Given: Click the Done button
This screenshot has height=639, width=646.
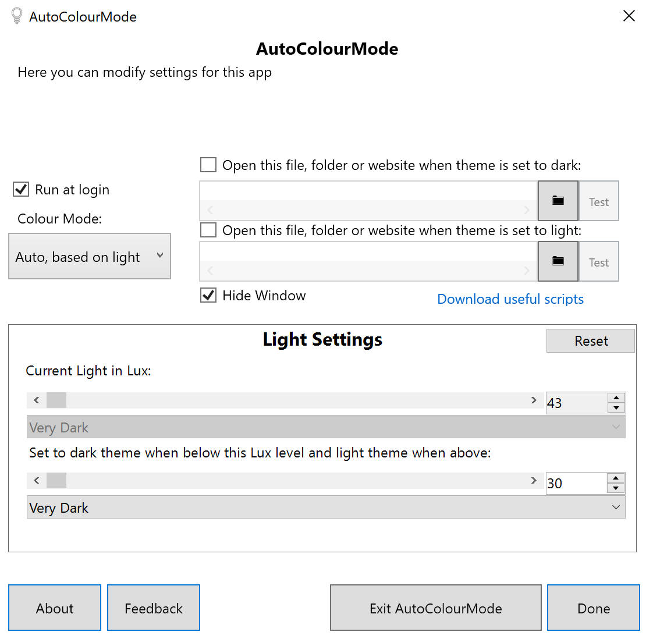Looking at the screenshot, I should (593, 608).
